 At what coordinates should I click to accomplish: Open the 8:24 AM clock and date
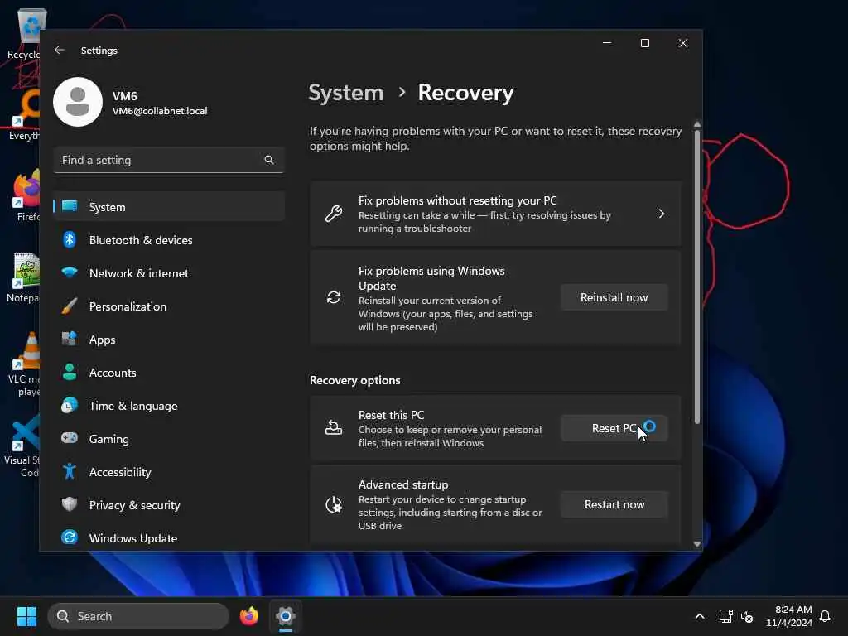[789, 616]
